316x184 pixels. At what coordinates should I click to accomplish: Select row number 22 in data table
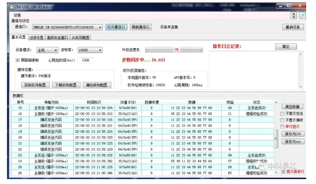pos(20,149)
